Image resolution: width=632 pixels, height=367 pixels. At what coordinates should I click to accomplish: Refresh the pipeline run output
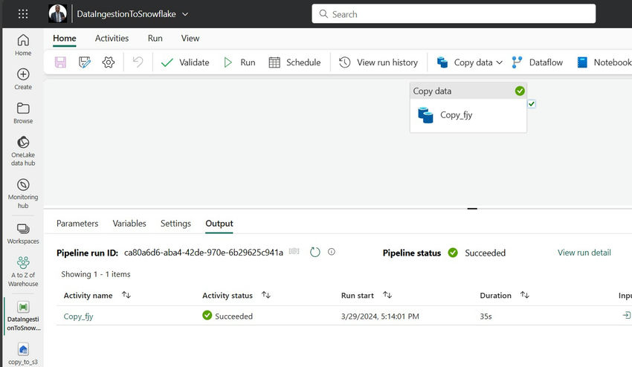315,253
